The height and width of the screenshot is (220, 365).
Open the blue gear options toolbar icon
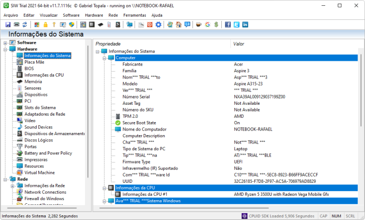tap(158, 25)
